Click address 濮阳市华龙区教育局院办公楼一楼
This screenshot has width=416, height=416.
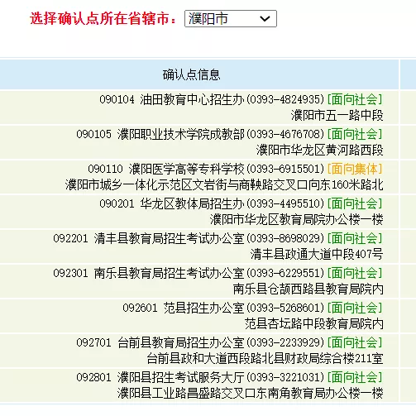296,219
